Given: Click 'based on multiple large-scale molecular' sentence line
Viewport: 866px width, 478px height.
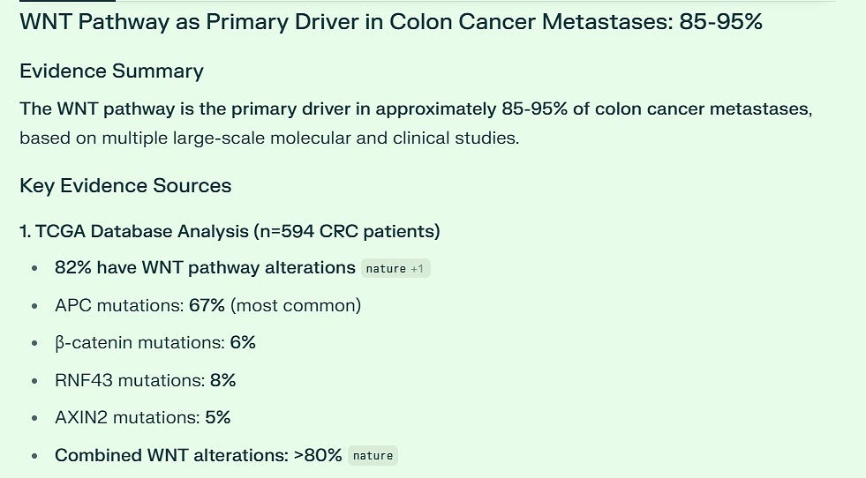Looking at the screenshot, I should [x=269, y=138].
